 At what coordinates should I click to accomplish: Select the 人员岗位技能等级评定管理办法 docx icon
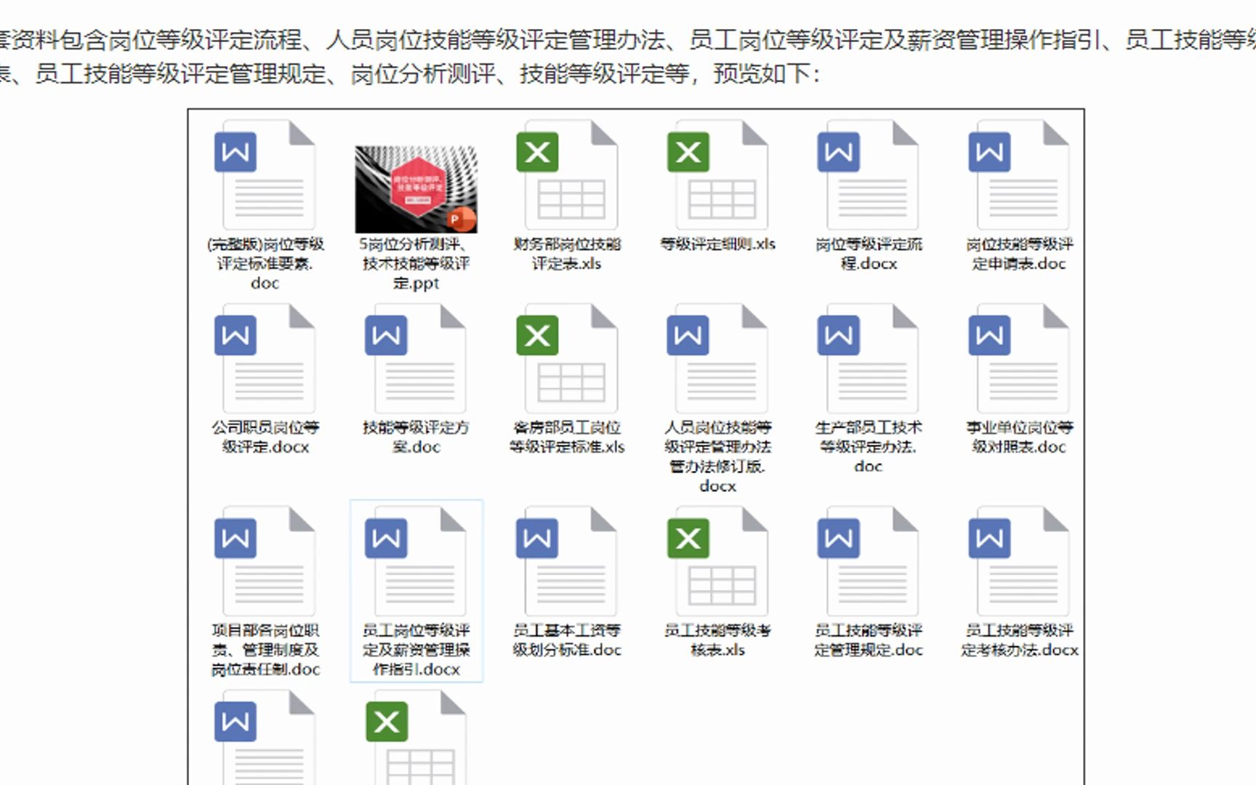[717, 358]
